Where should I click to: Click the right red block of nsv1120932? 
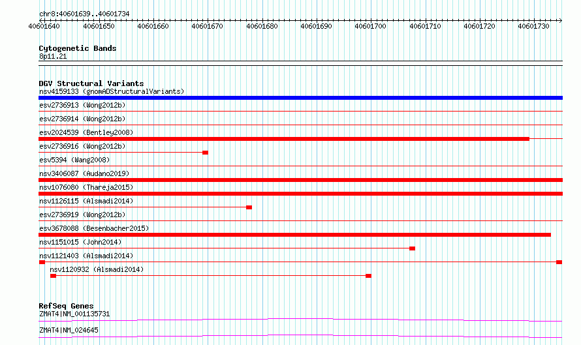[x=368, y=276]
